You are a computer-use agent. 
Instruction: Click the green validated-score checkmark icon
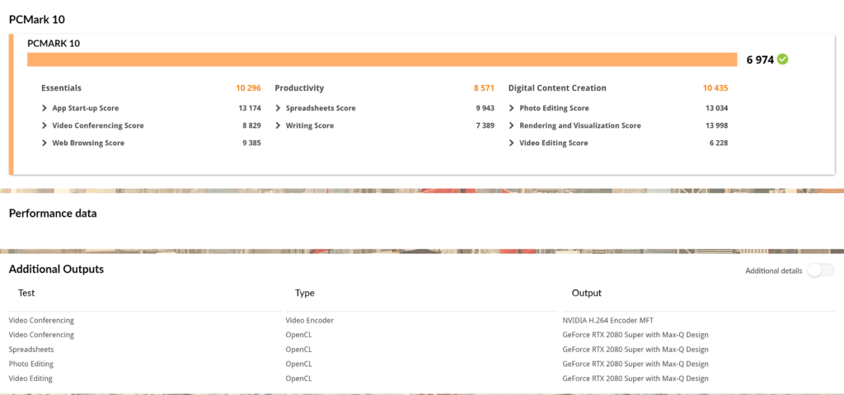(783, 59)
